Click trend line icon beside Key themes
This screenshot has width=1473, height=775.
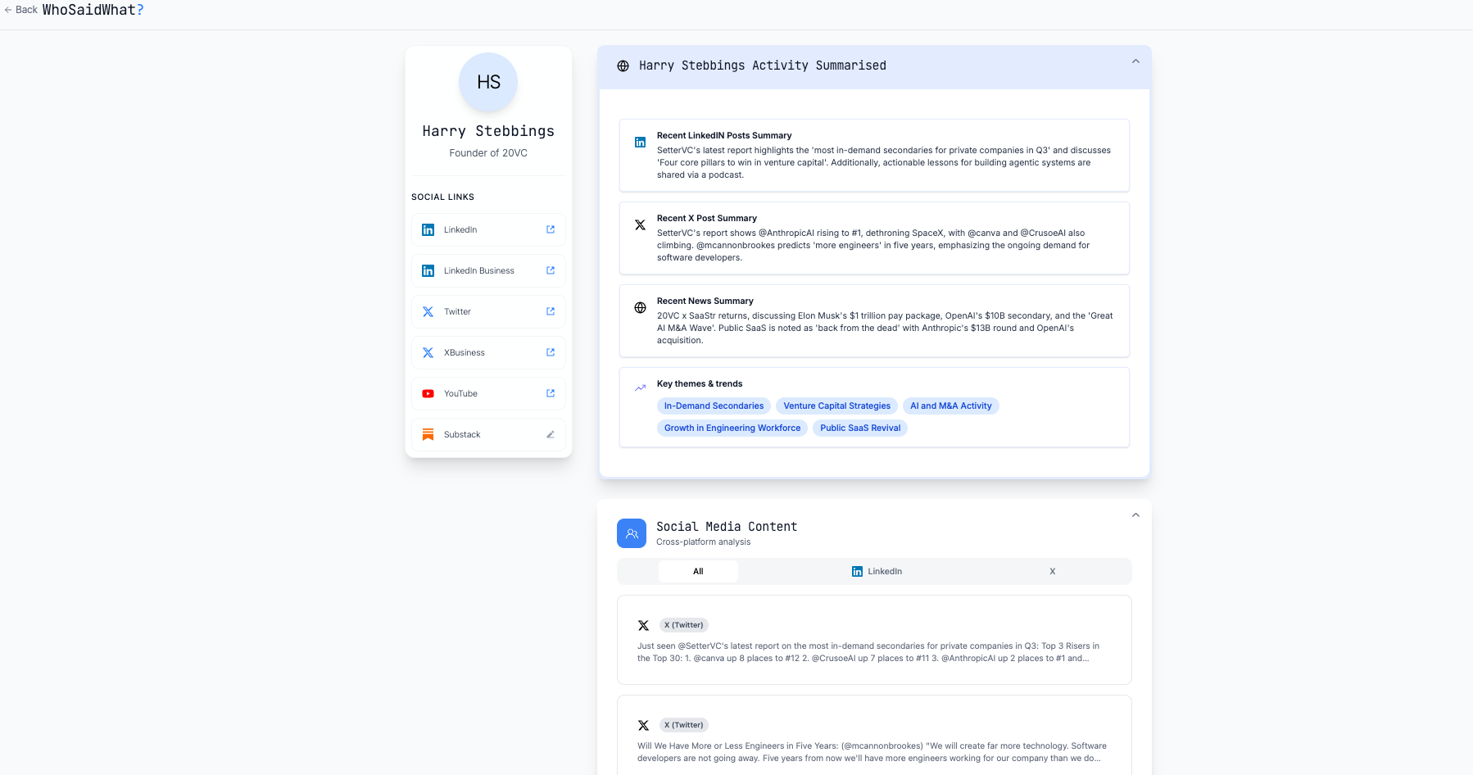(640, 388)
